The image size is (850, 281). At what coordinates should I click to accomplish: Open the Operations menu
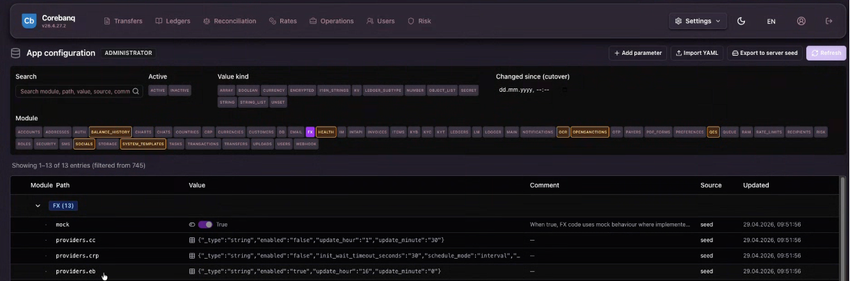(x=332, y=21)
